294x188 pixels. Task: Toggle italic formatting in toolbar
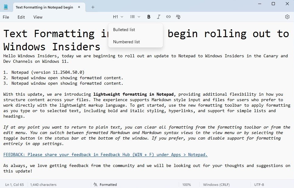[158, 17]
